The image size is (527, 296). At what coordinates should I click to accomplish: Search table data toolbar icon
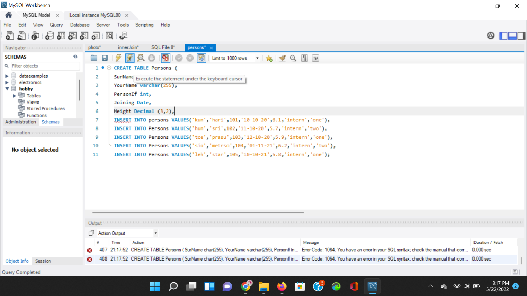click(109, 35)
